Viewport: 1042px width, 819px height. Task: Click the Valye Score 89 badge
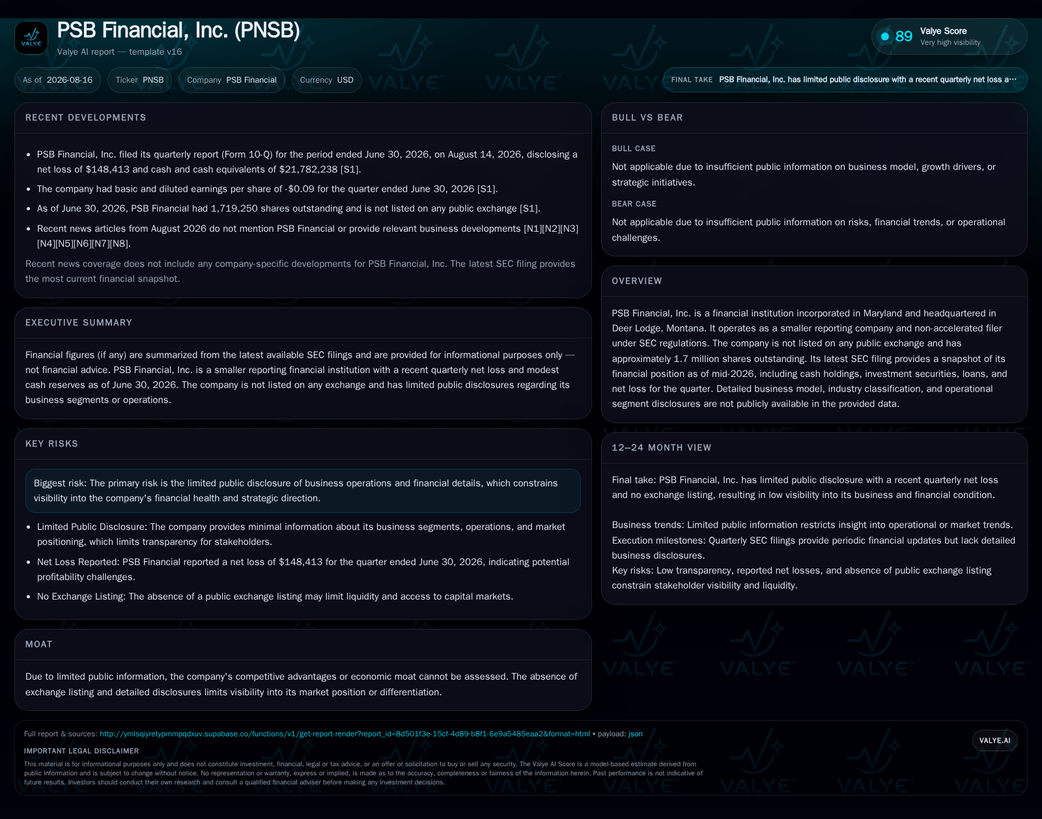[949, 36]
